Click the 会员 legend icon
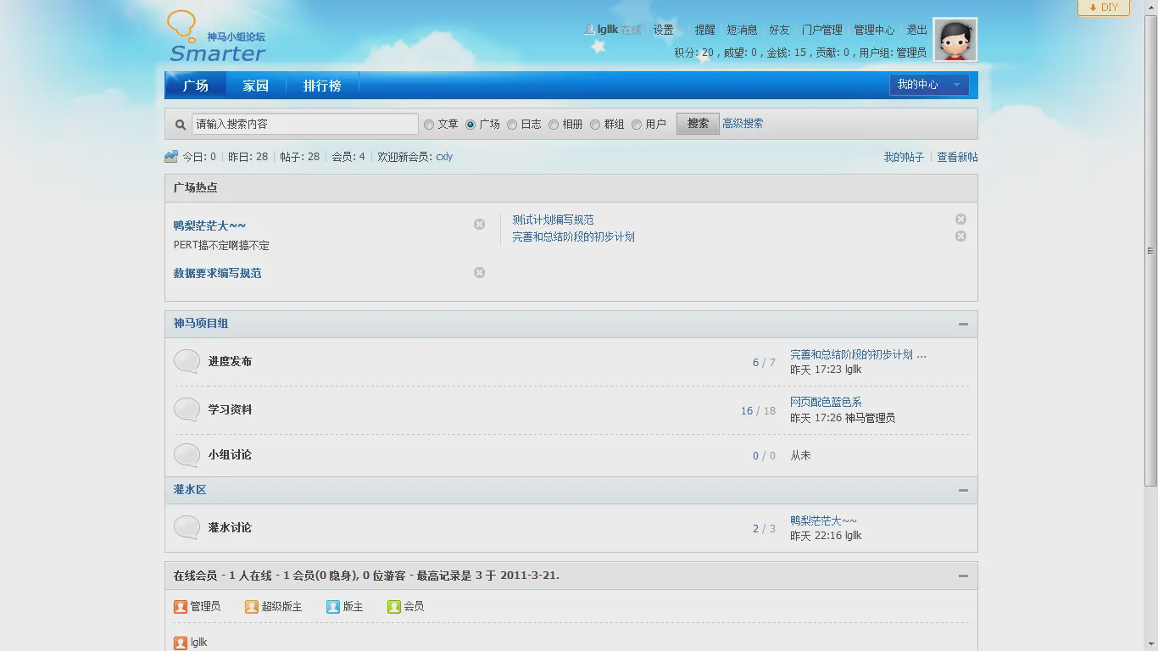 [394, 607]
